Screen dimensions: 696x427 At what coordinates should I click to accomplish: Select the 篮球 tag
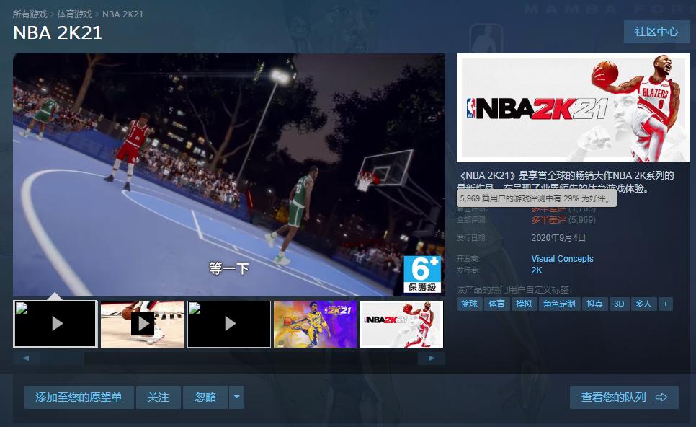point(470,304)
